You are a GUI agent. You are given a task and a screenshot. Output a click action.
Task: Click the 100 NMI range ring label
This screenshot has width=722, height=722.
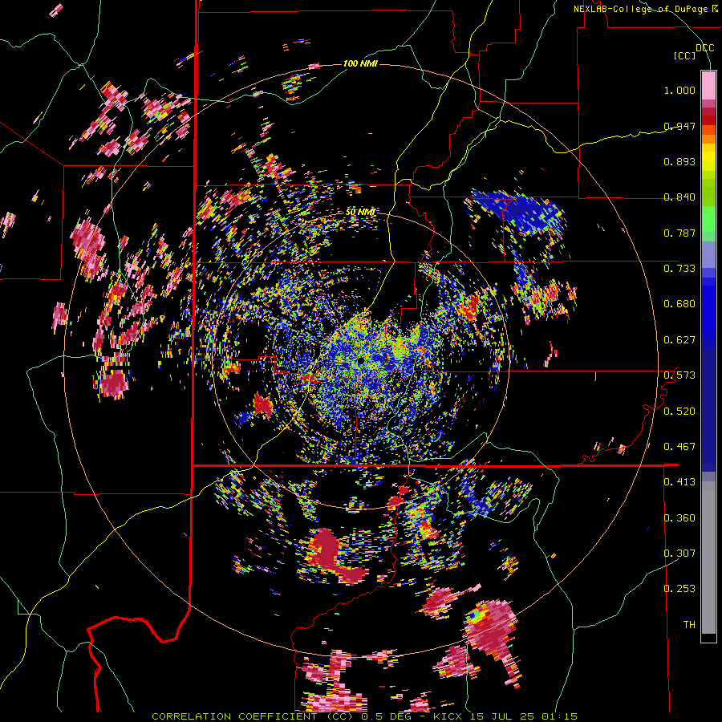(x=360, y=63)
